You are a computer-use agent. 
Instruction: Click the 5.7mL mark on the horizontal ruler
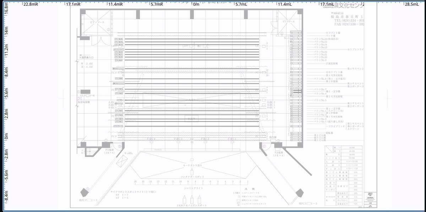tap(241, 5)
